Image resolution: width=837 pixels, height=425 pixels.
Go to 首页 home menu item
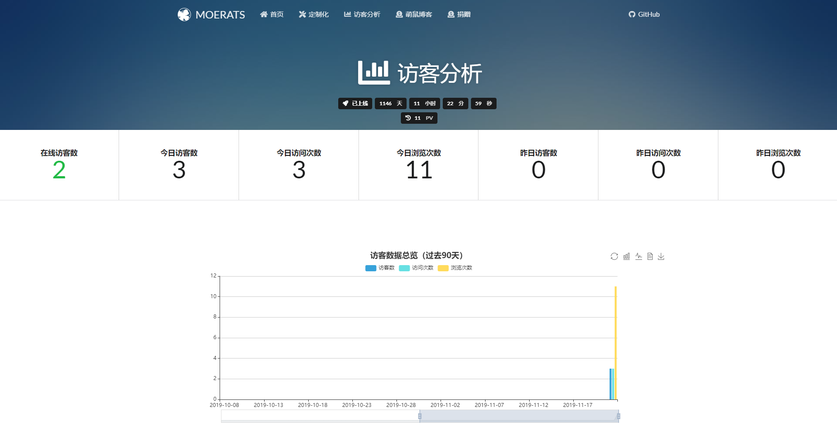click(272, 15)
